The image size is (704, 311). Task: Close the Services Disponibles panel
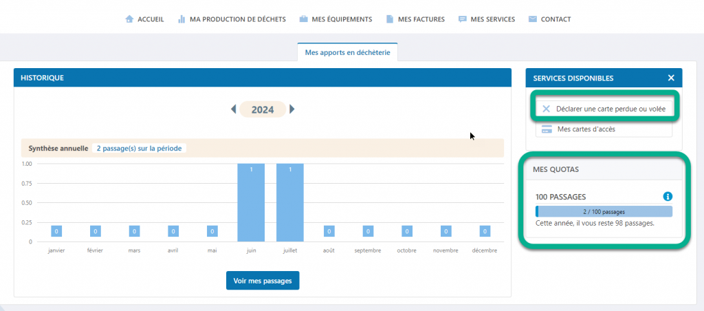(x=671, y=78)
